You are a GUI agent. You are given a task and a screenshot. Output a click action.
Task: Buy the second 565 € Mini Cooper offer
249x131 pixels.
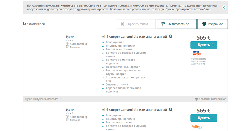[x=204, y=118]
